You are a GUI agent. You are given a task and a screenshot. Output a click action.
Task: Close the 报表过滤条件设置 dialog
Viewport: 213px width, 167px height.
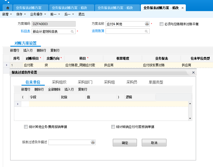click(193, 73)
